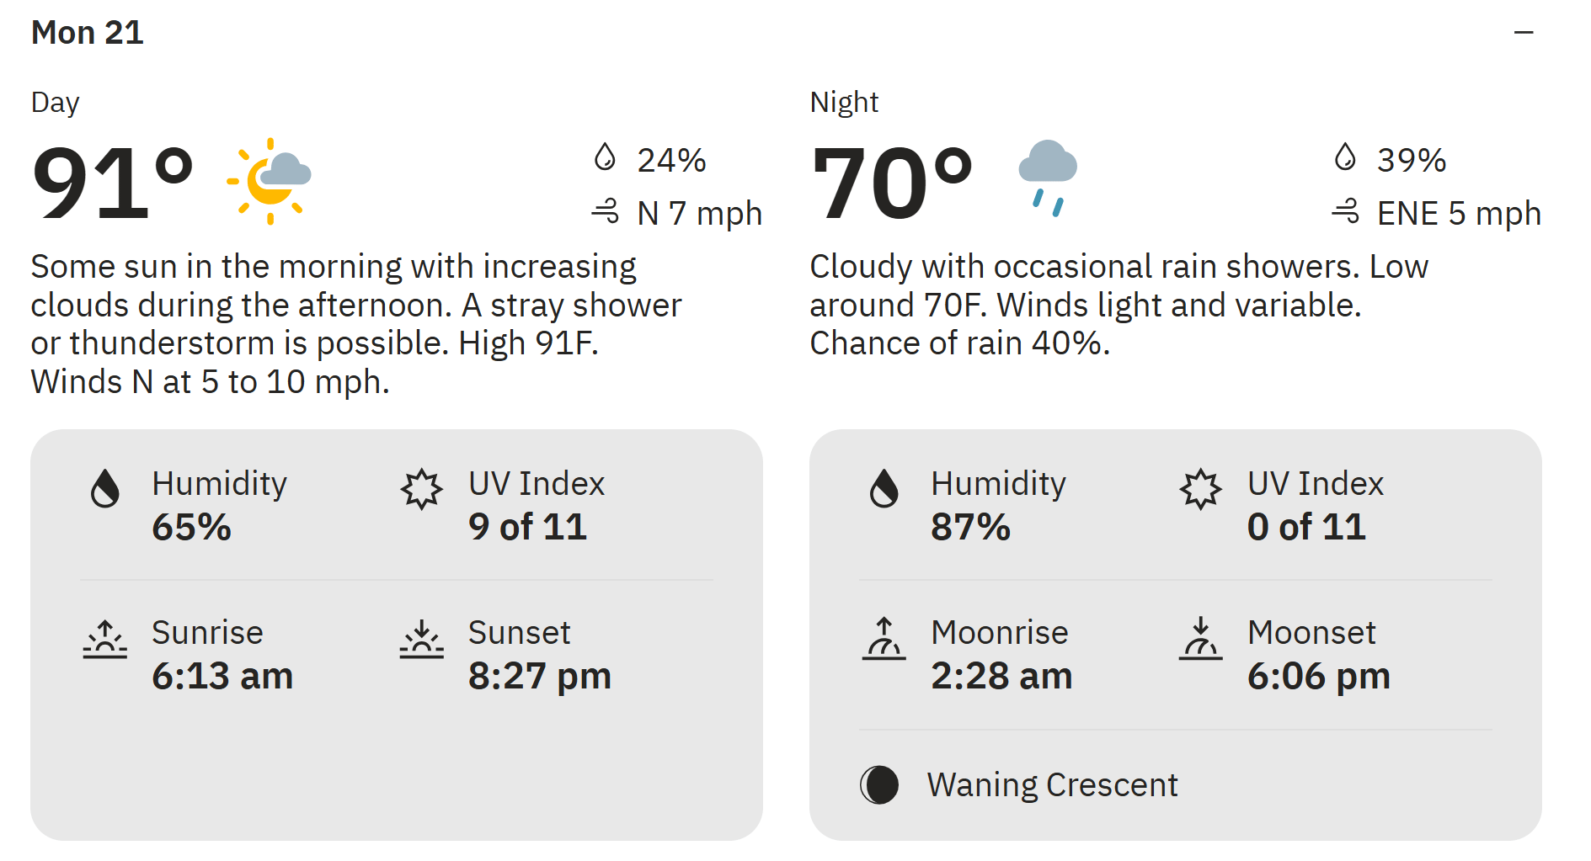The image size is (1591, 861).
Task: Click the Sunrise icon
Action: (104, 639)
